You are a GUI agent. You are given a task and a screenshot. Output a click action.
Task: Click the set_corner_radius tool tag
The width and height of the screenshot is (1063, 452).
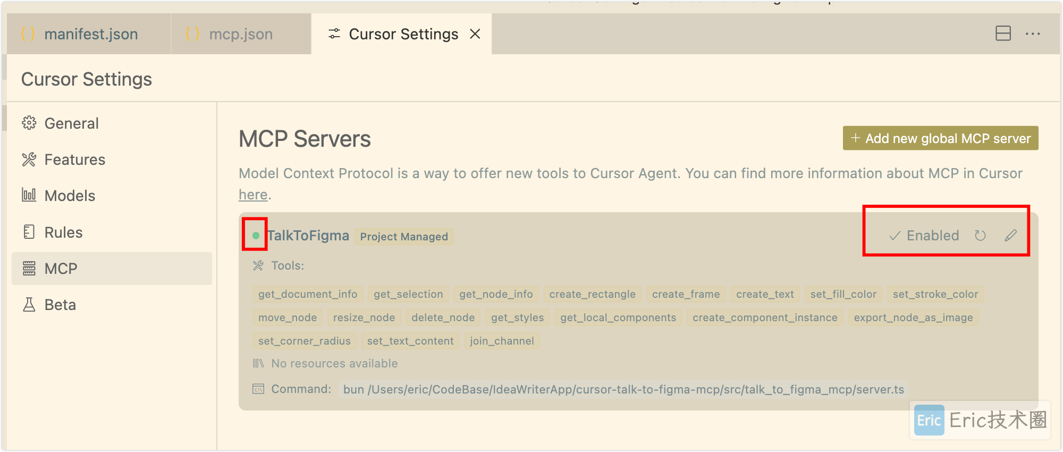tap(305, 341)
